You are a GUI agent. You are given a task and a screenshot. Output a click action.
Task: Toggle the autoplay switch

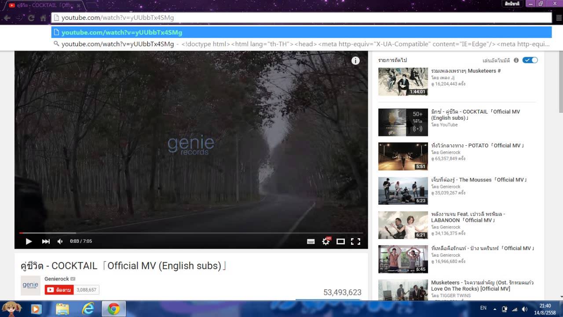pos(530,60)
